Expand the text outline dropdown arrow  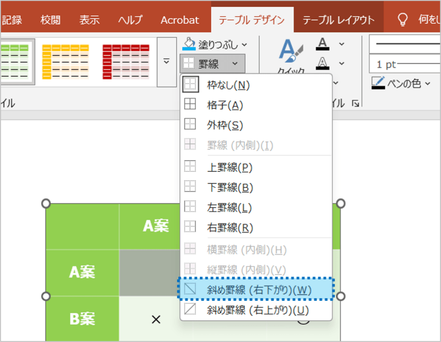342,64
